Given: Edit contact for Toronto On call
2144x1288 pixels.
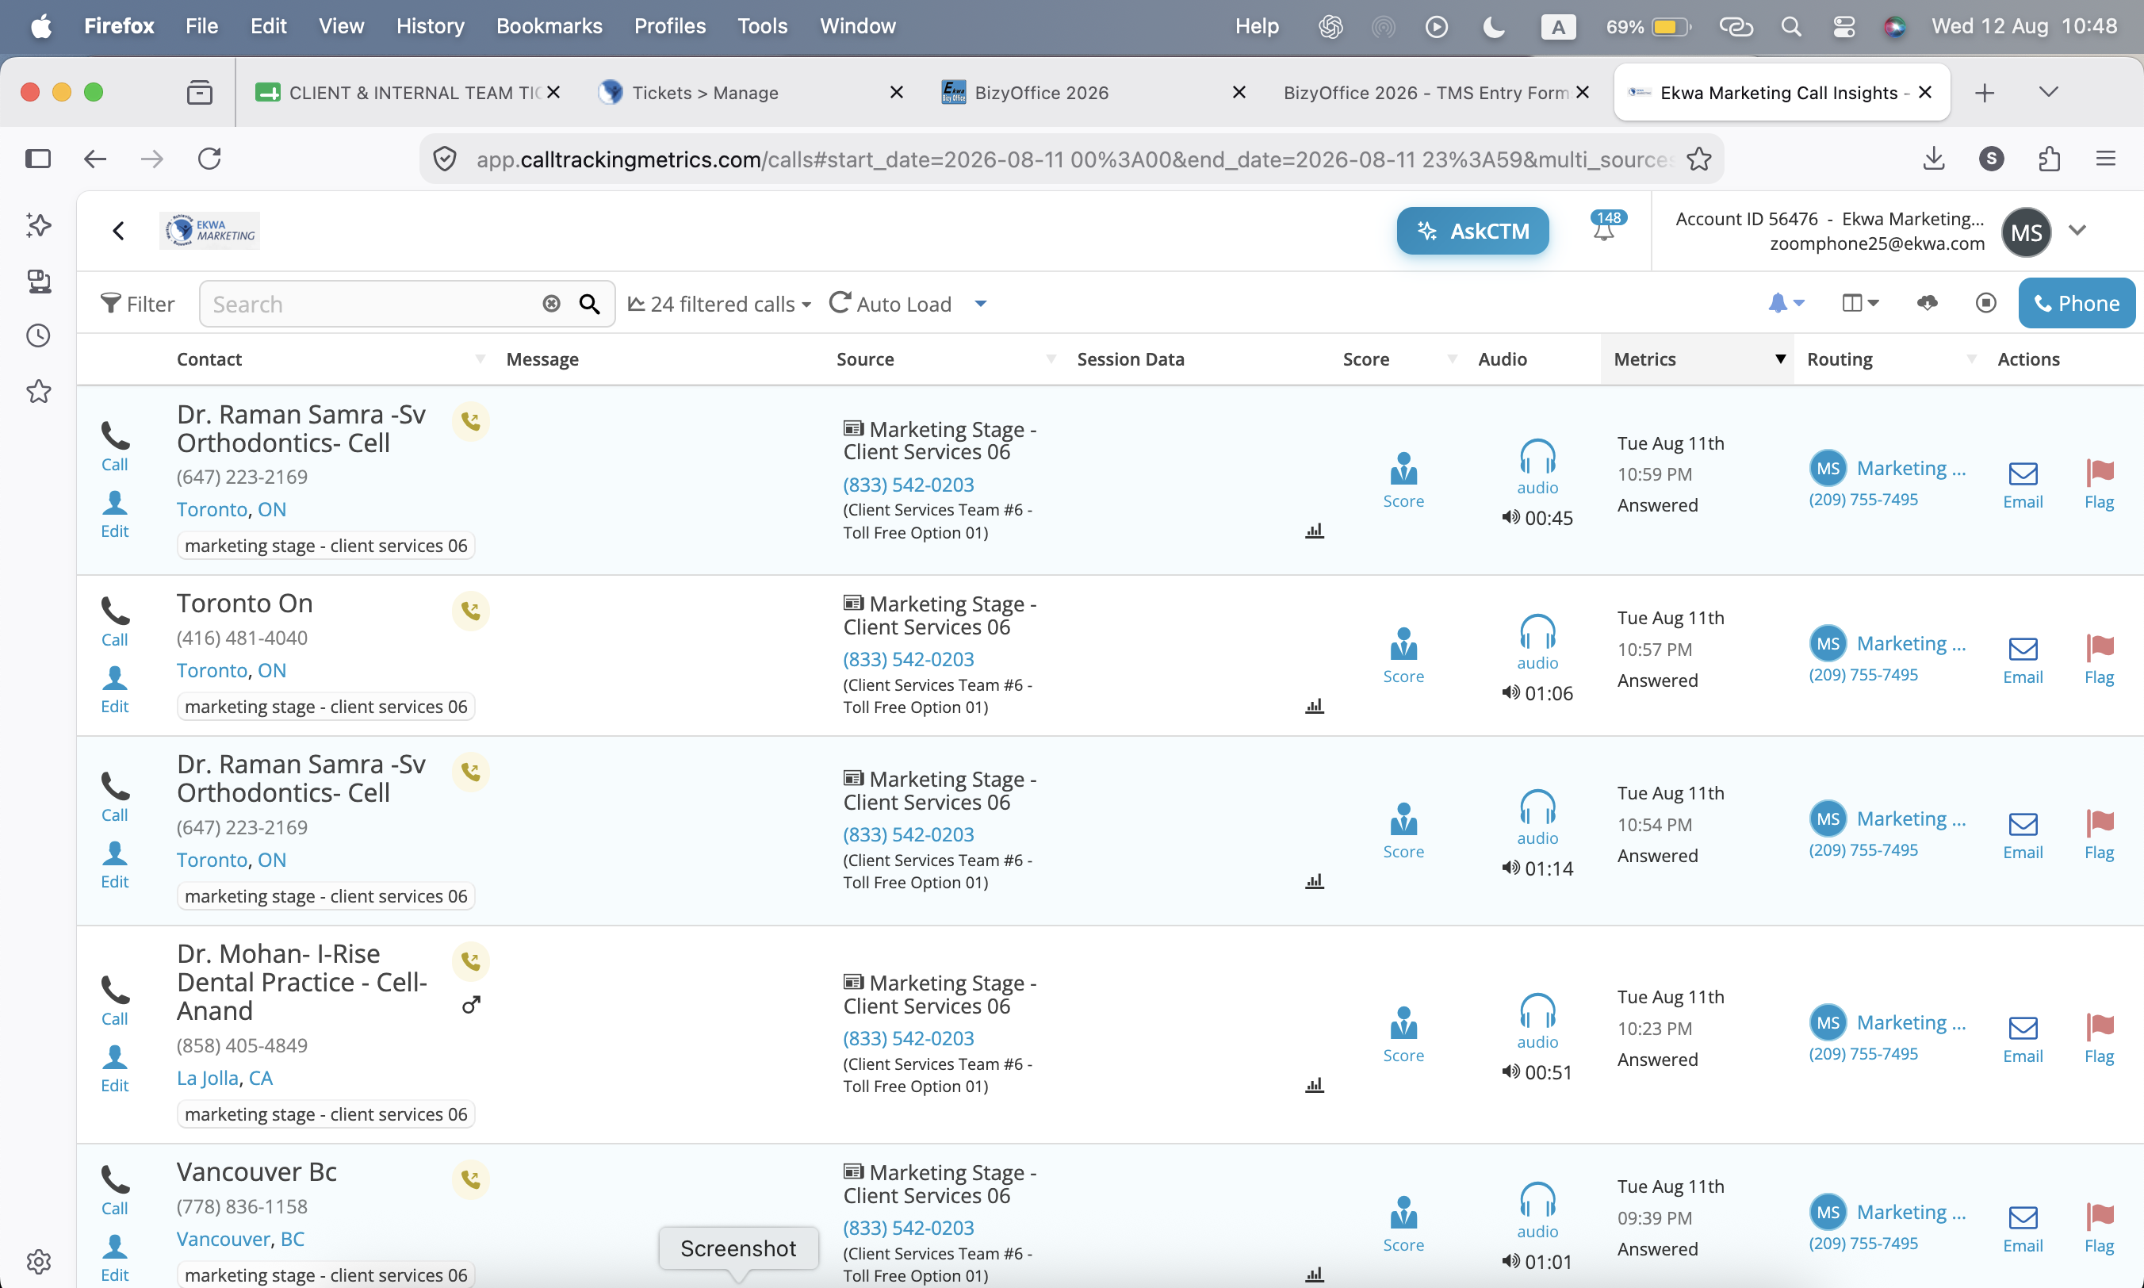Looking at the screenshot, I should [x=114, y=689].
